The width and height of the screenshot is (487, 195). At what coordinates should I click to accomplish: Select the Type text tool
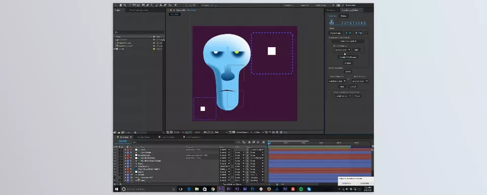point(151,5)
